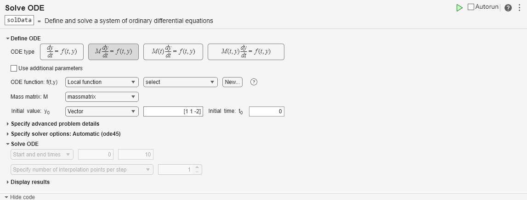The width and height of the screenshot is (527, 200).
Task: Click the New... function button
Action: tap(232, 82)
